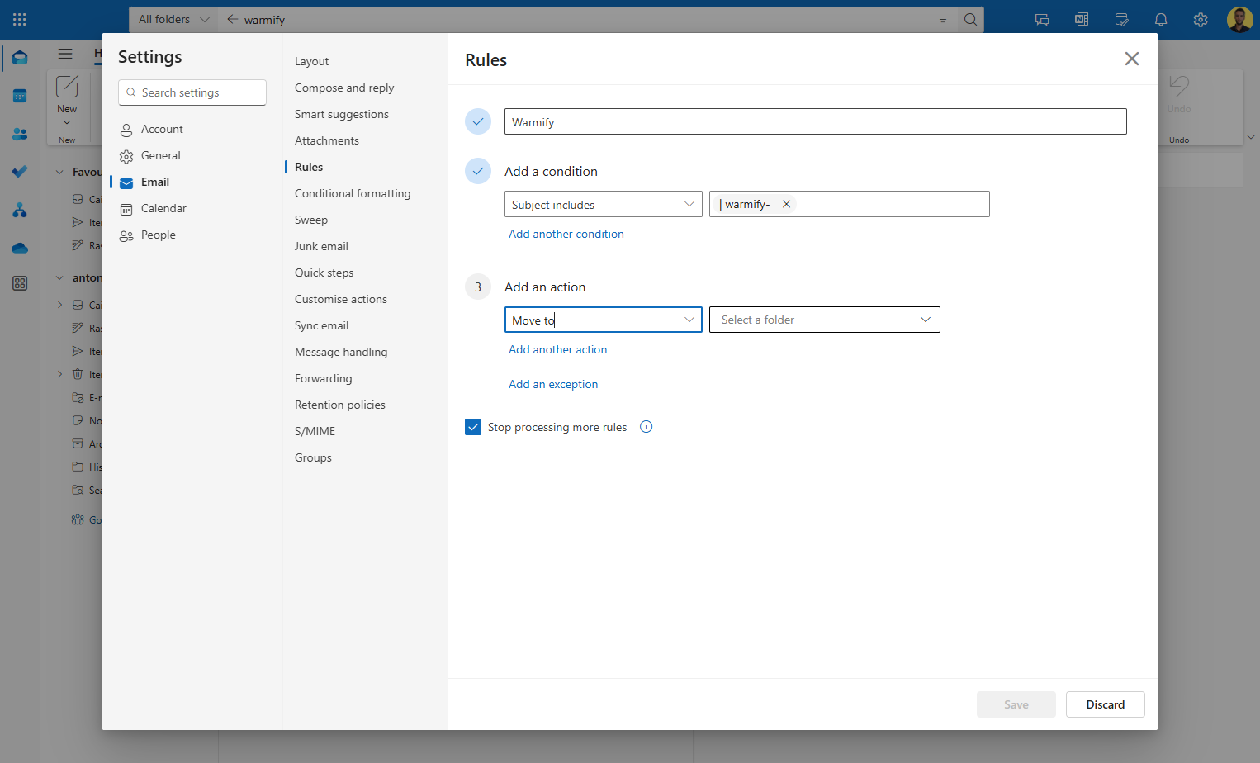The width and height of the screenshot is (1260, 763).
Task: Select Retention policies settings
Action: tap(340, 405)
